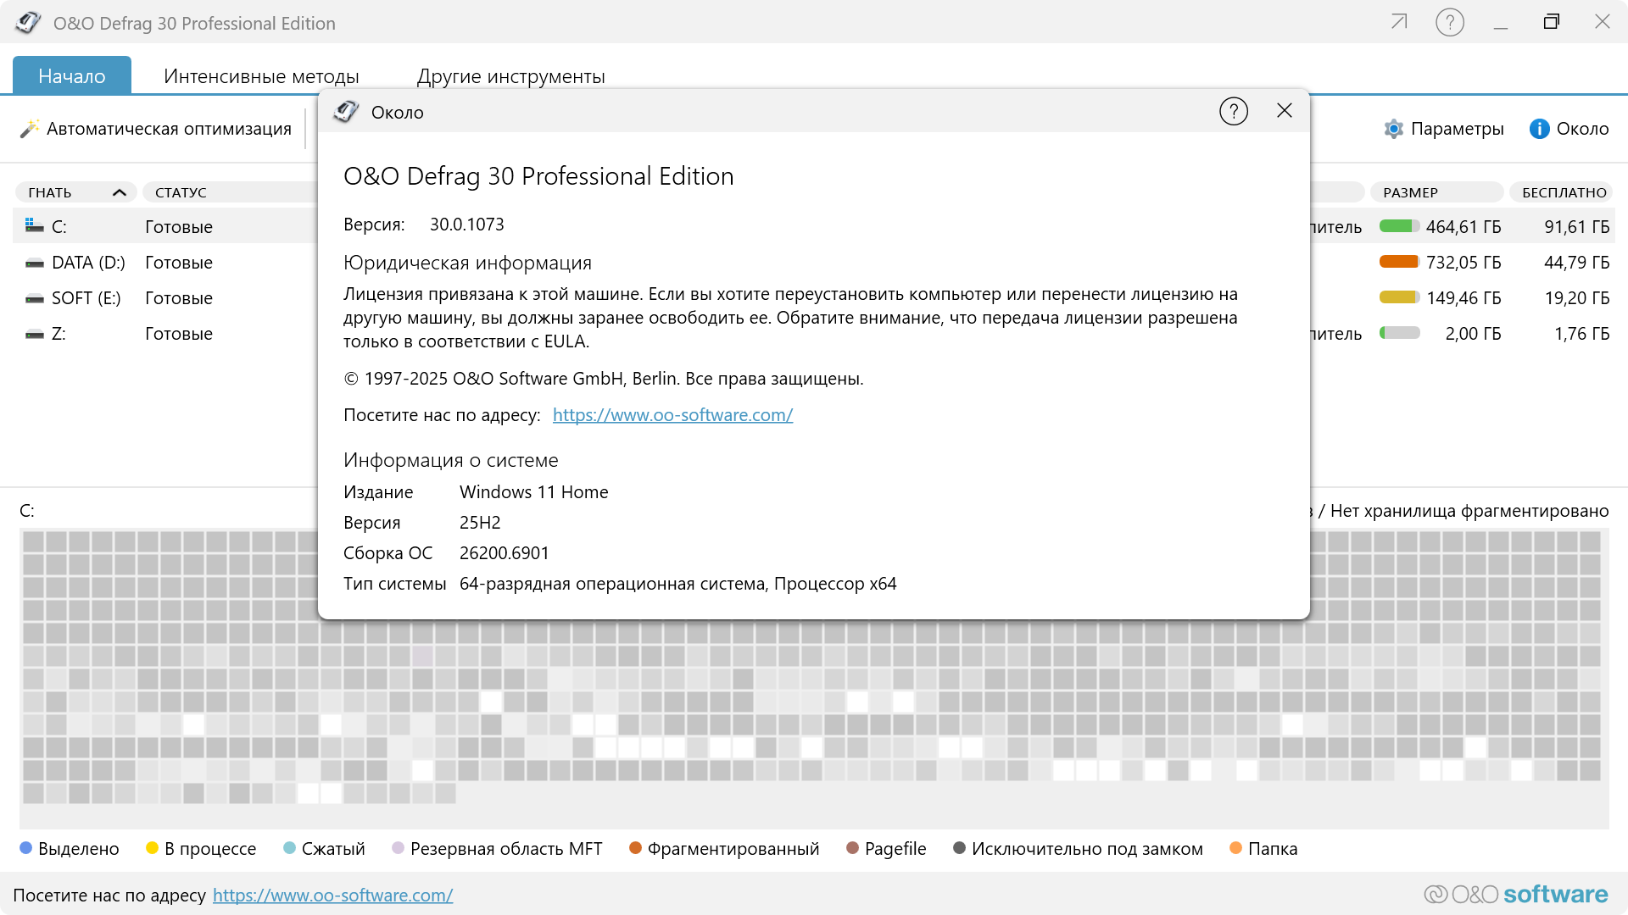This screenshot has height=915, width=1628.
Task: Select the DATA (D:) drive row
Action: (88, 263)
